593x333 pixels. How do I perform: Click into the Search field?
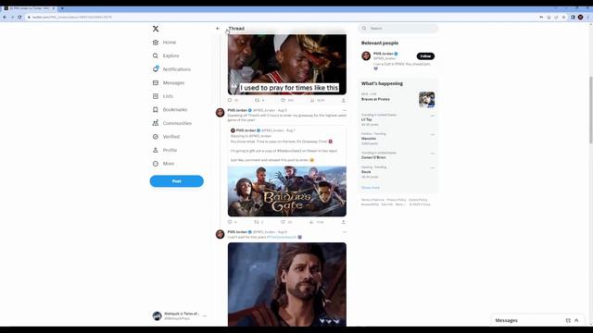tap(398, 29)
